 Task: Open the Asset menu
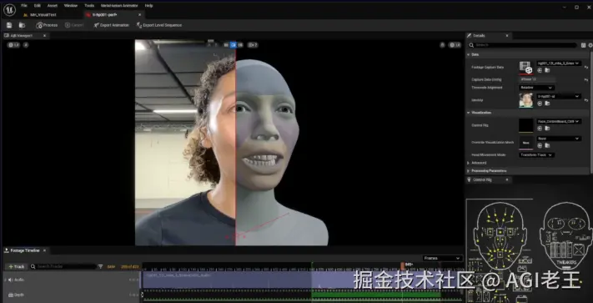[x=53, y=6]
